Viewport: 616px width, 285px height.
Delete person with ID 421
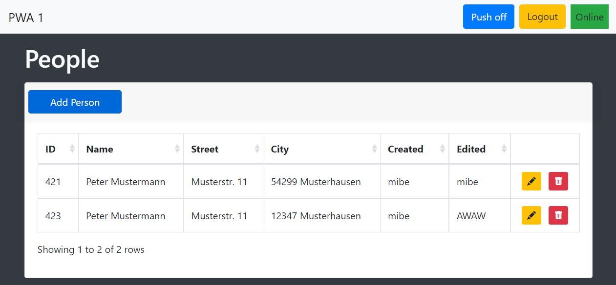pyautogui.click(x=558, y=181)
